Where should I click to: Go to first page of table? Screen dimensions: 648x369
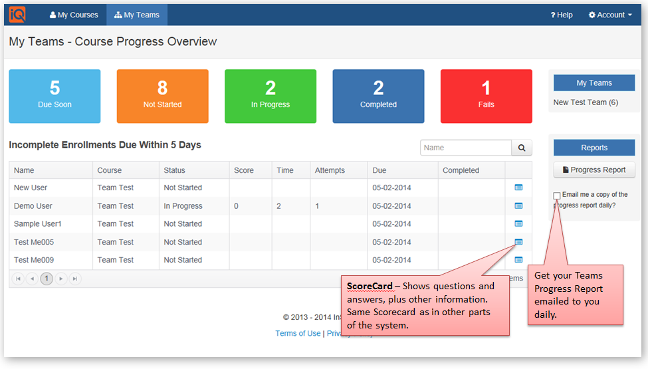pos(18,279)
